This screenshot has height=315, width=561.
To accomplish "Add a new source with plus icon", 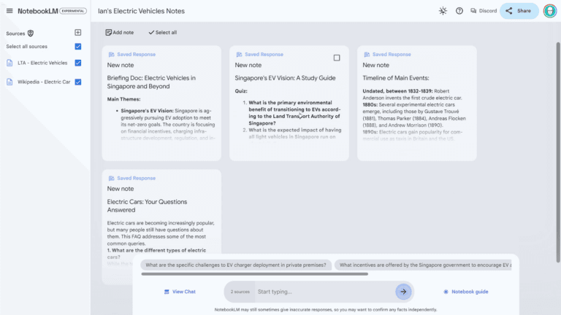I will [78, 33].
